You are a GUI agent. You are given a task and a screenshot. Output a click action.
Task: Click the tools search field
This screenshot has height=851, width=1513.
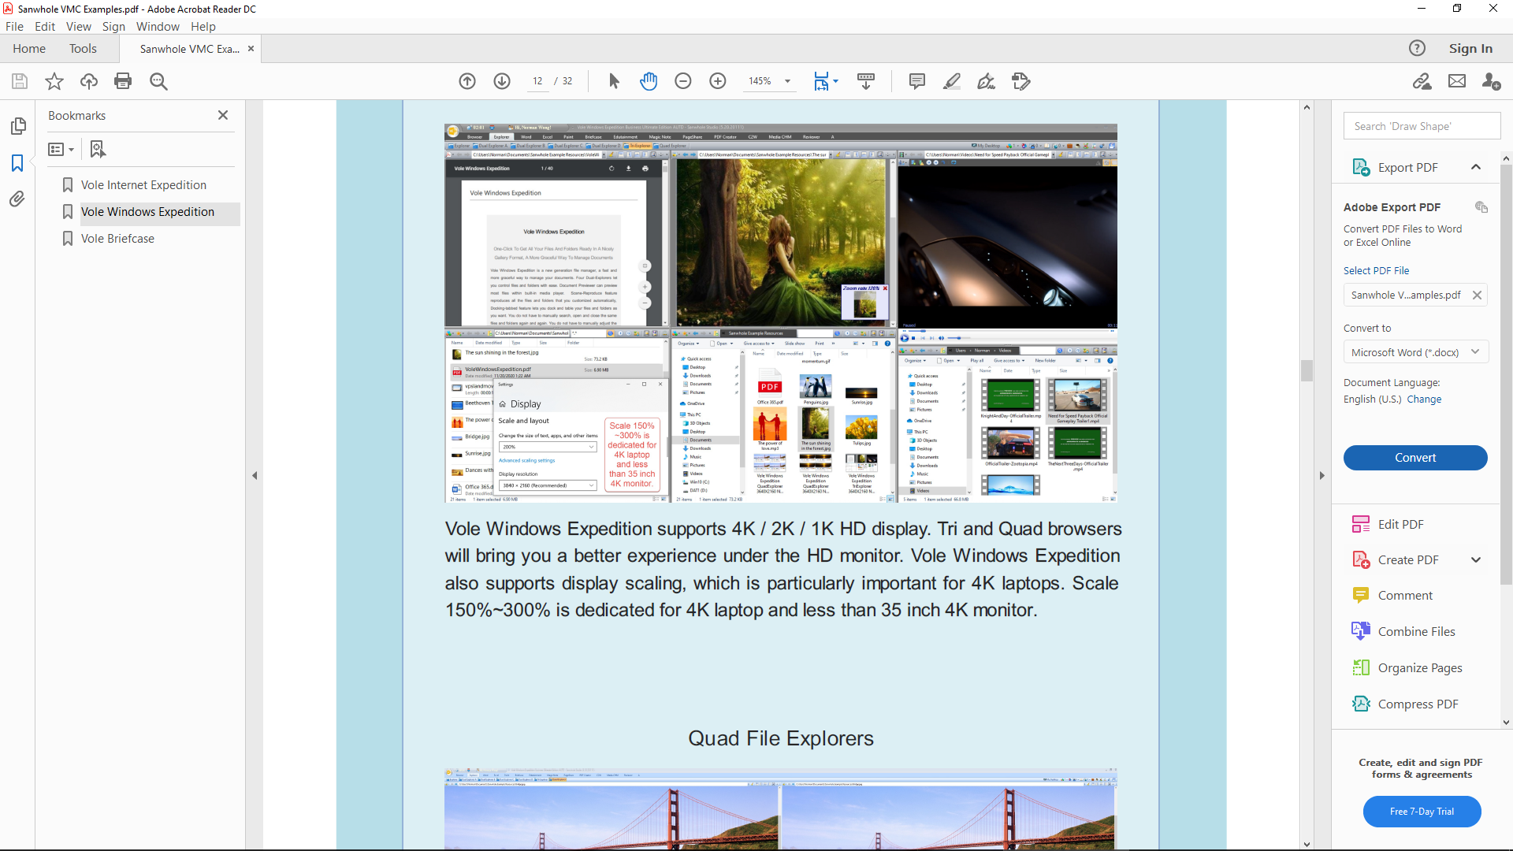coord(1422,126)
